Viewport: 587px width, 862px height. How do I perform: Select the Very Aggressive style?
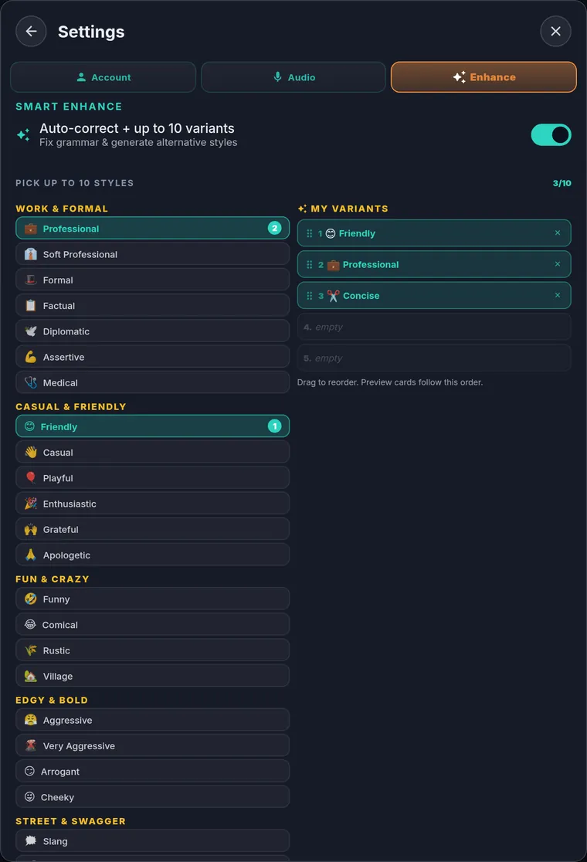pos(152,745)
